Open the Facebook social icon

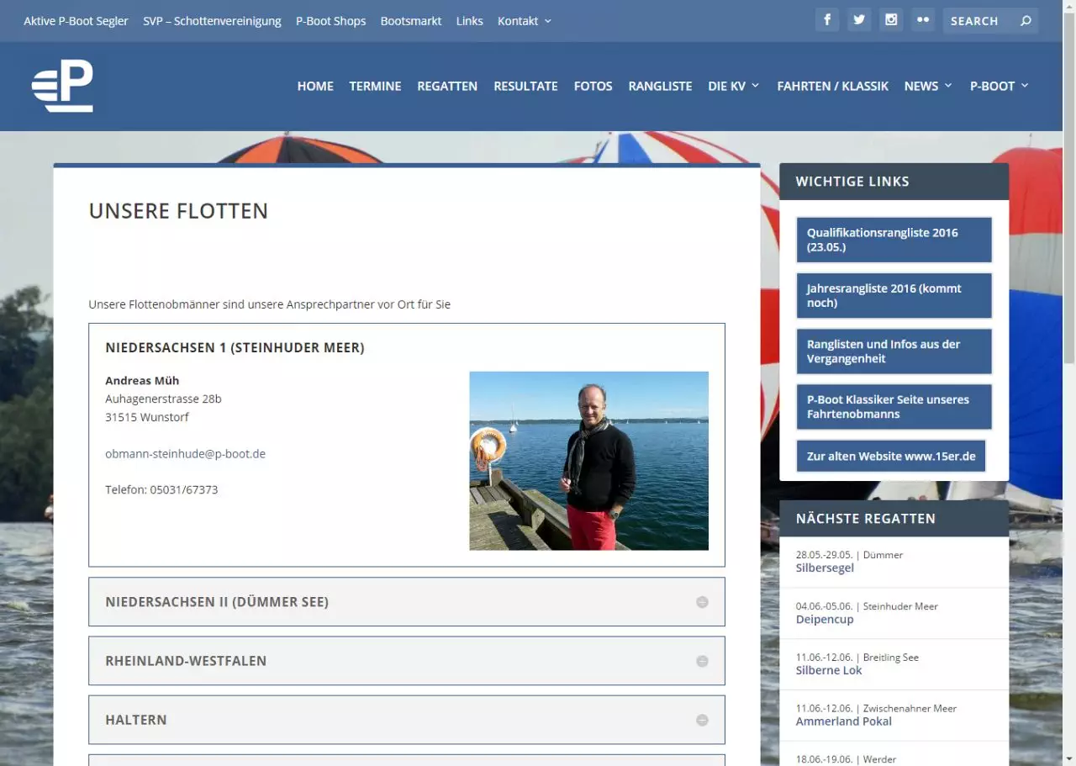pyautogui.click(x=827, y=20)
